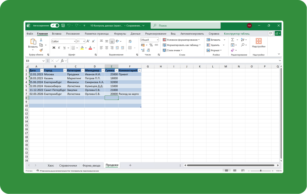This screenshot has height=194, width=307.
Task: Switch to the Справочники sheet tab
Action: click(68, 165)
